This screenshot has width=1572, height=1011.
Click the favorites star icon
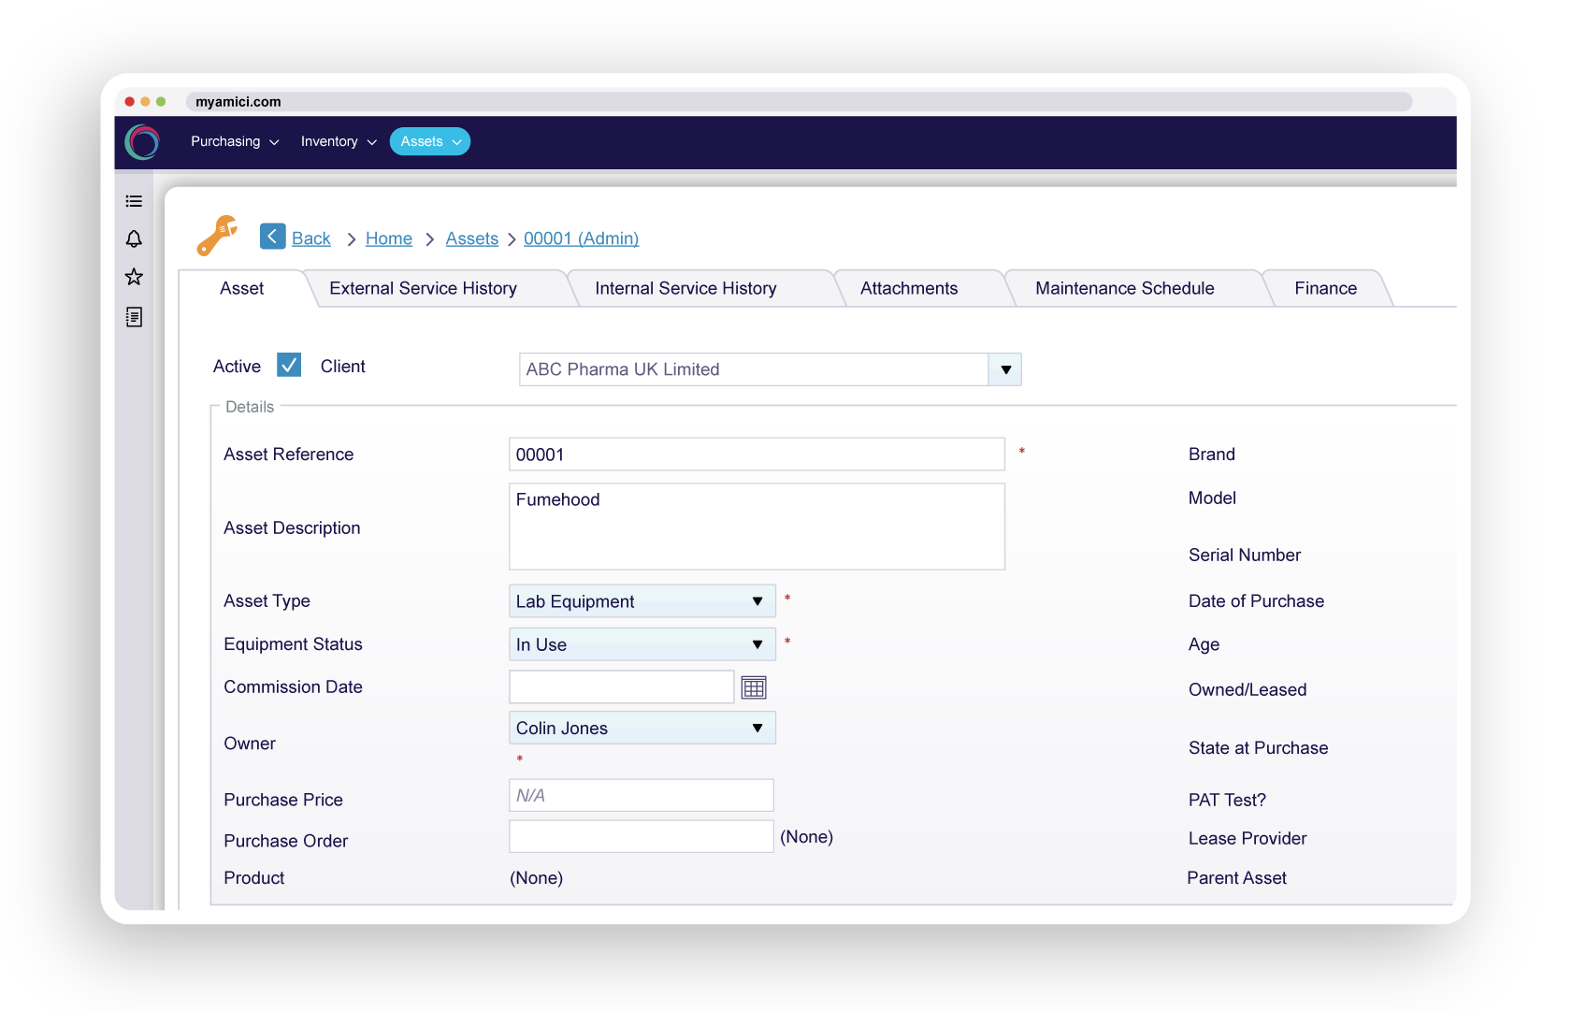(x=134, y=277)
